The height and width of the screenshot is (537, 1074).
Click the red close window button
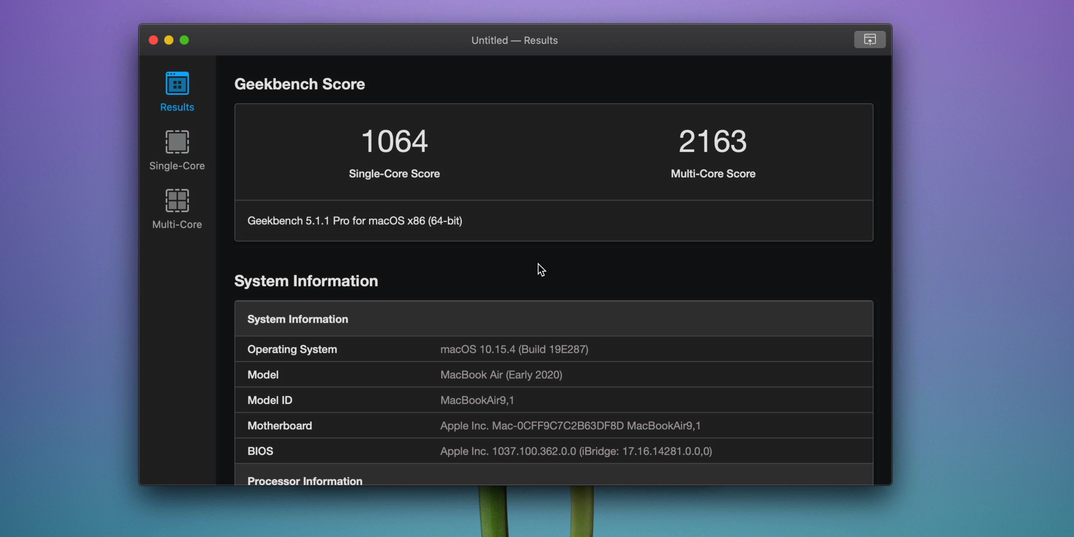coord(154,40)
